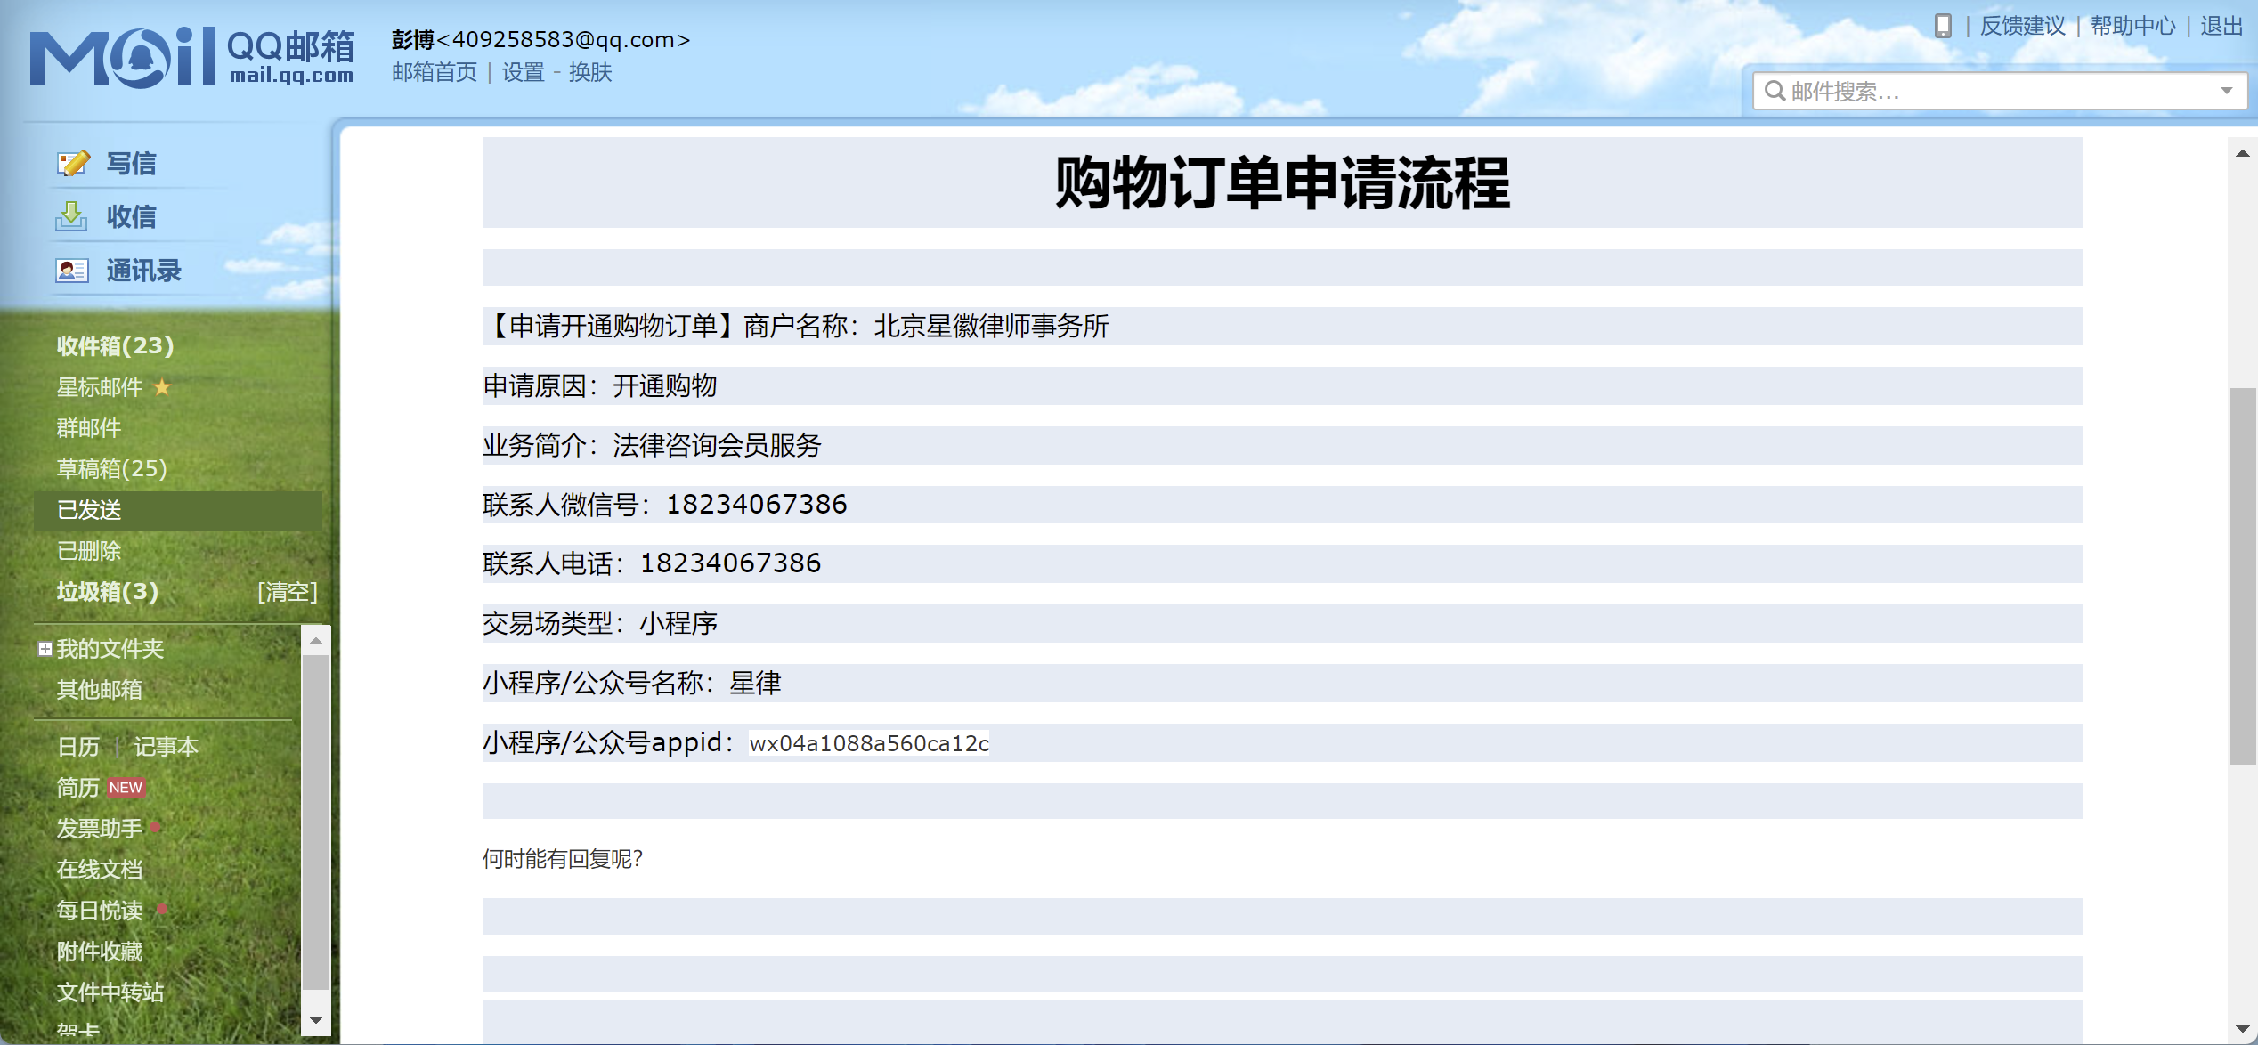Click main page vertical scrollbar thumb
2258x1045 pixels.
click(2242, 574)
